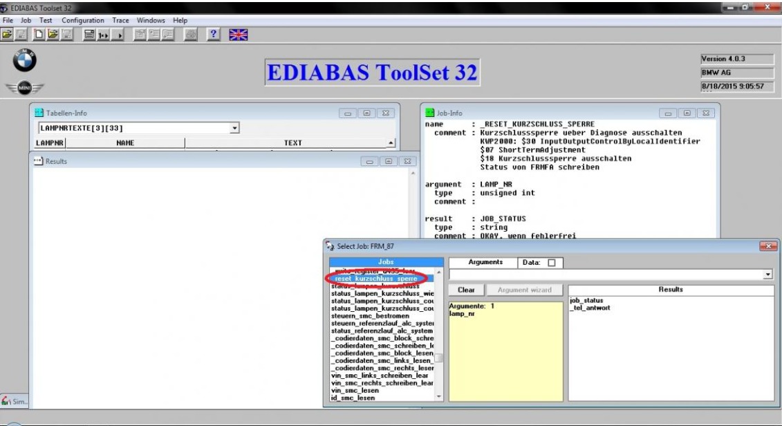Click the open SGBD file toolbar icon
This screenshot has height=426, width=782.
tap(6, 35)
